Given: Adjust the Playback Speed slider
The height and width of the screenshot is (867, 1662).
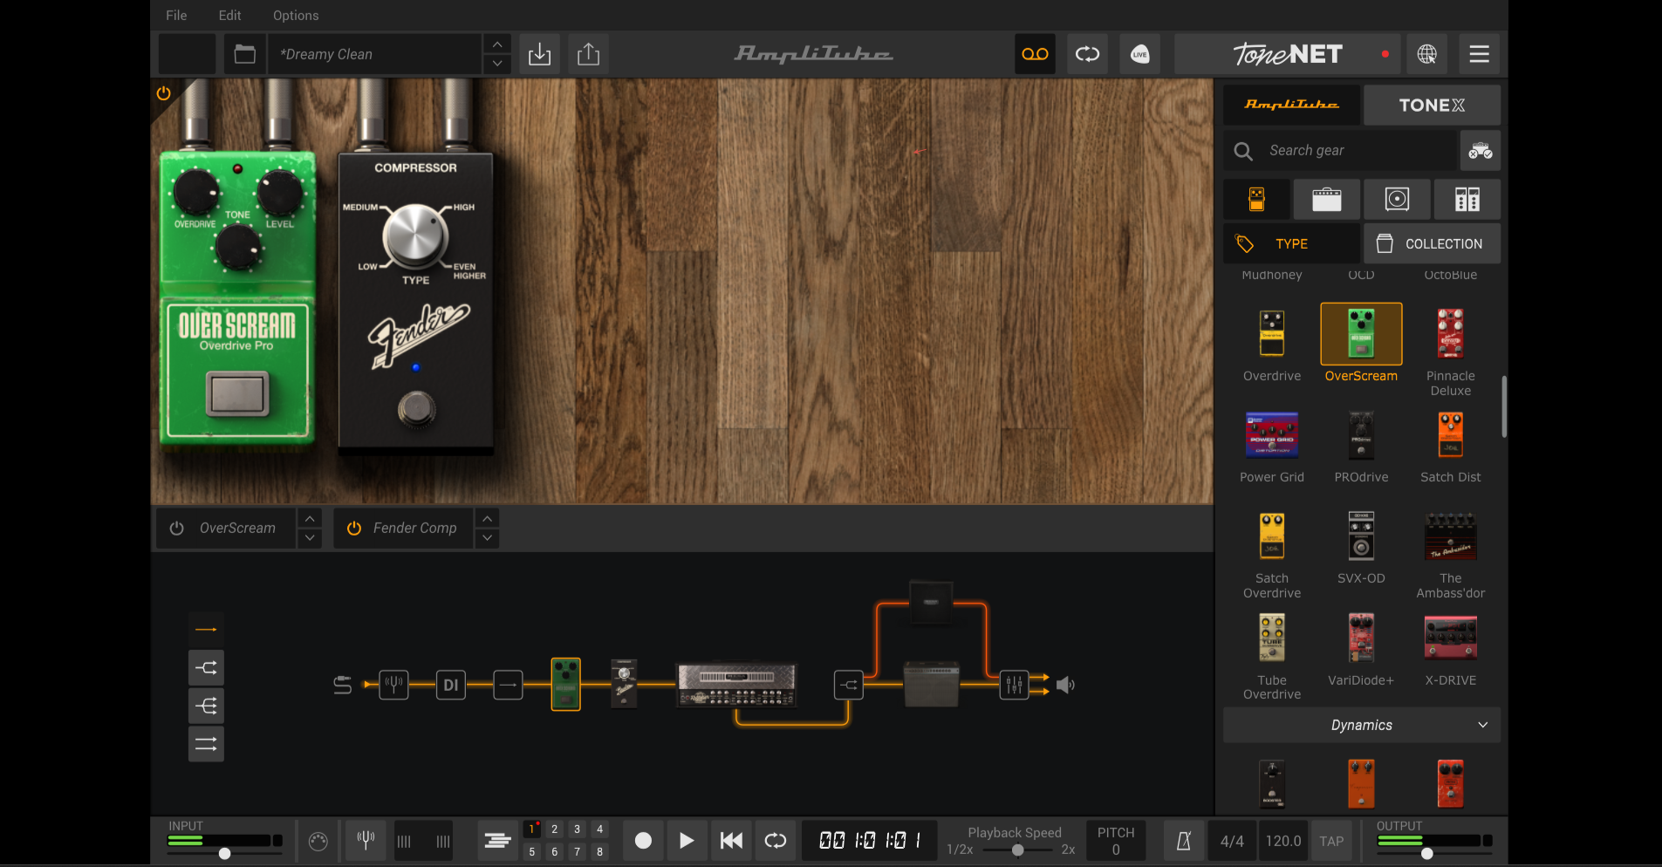Looking at the screenshot, I should (x=1018, y=850).
